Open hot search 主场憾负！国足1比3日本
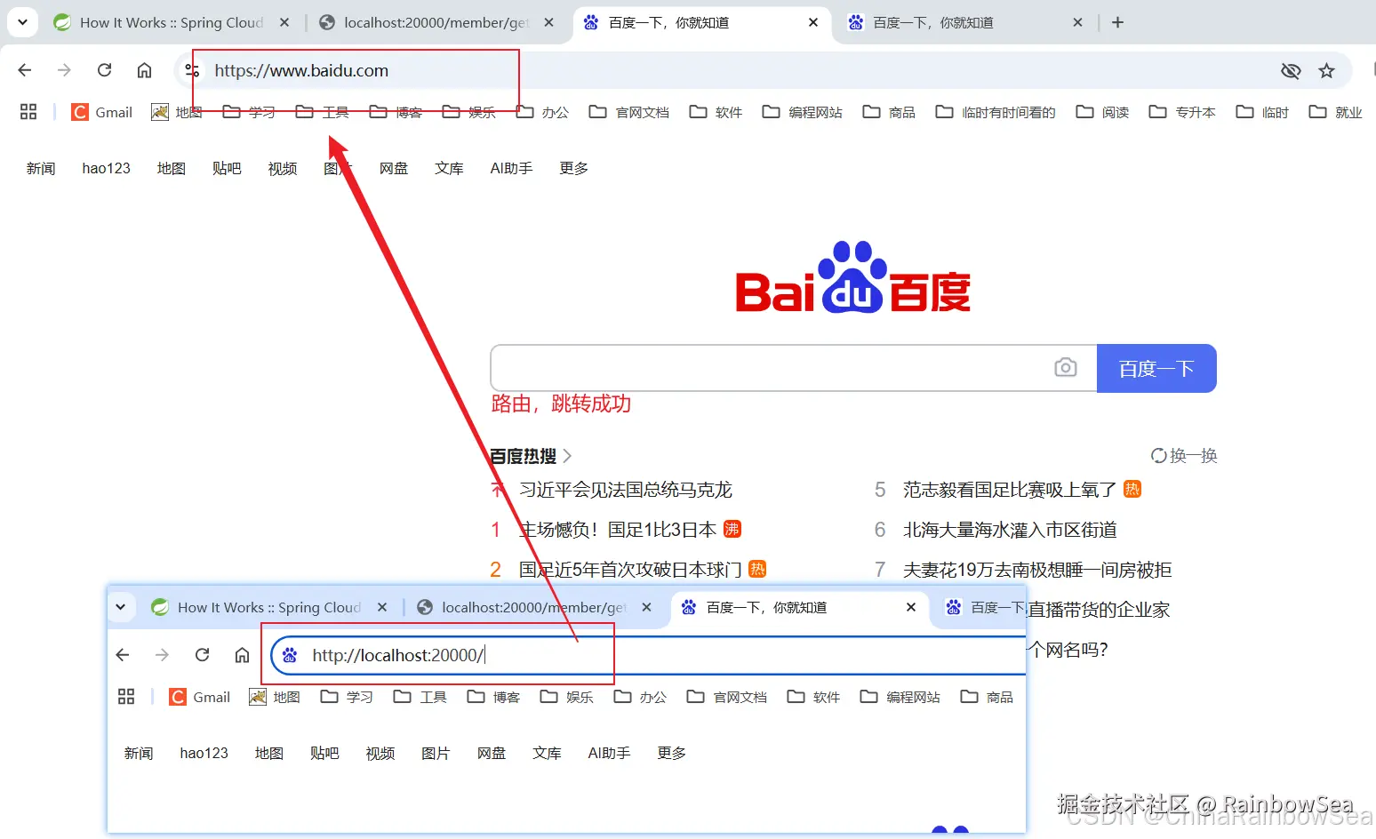 618,530
